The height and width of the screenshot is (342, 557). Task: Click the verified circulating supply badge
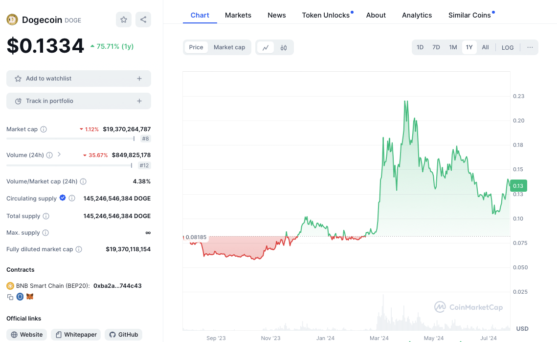pos(63,198)
